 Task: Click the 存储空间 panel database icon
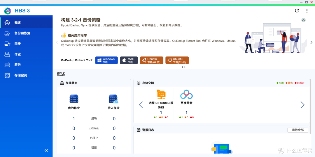[139, 83]
